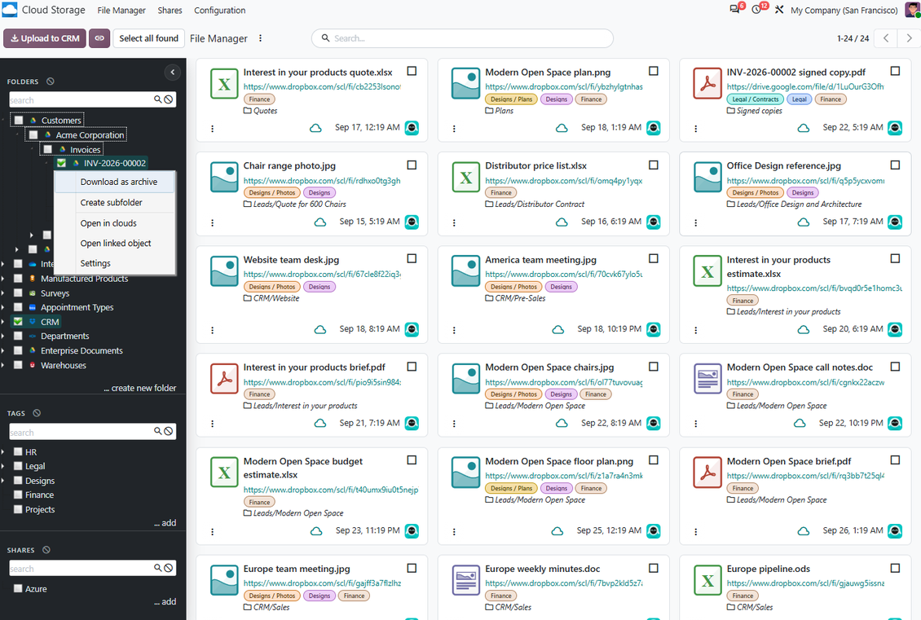Select the Distributor price list.xlsx checkbox
This screenshot has width=921, height=620.
[x=653, y=165]
